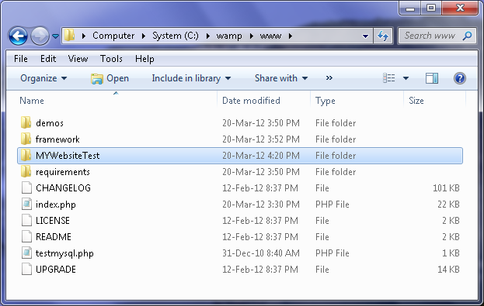Click the magnifier search icon
484x306 pixels.
click(x=468, y=36)
